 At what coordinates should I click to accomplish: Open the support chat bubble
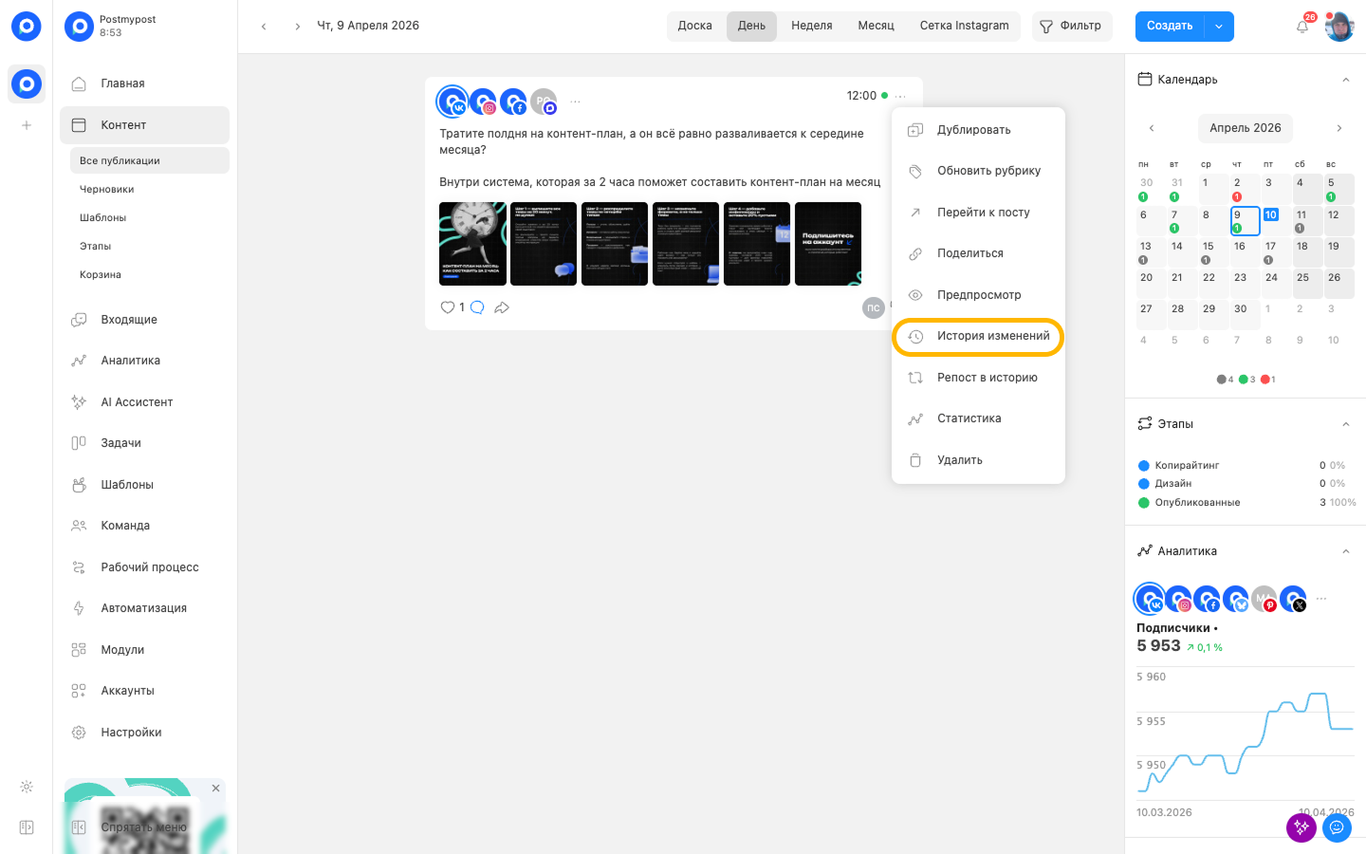[1337, 827]
